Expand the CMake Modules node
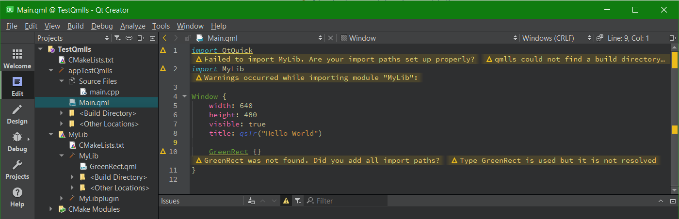Viewport: 679px width, 219px height. tap(51, 209)
